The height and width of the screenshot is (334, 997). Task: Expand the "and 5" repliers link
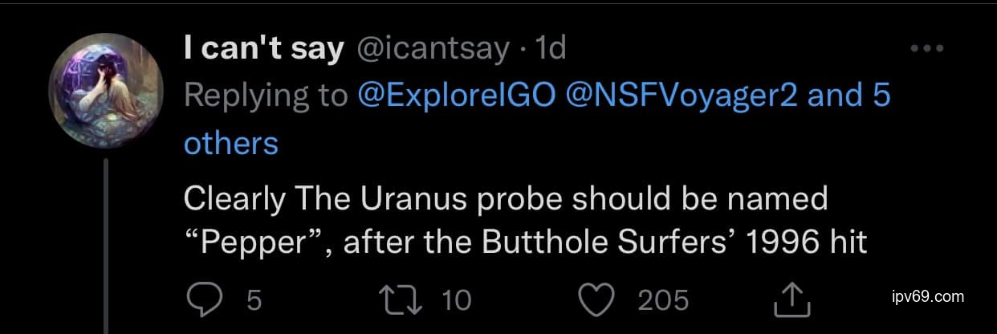click(x=849, y=96)
